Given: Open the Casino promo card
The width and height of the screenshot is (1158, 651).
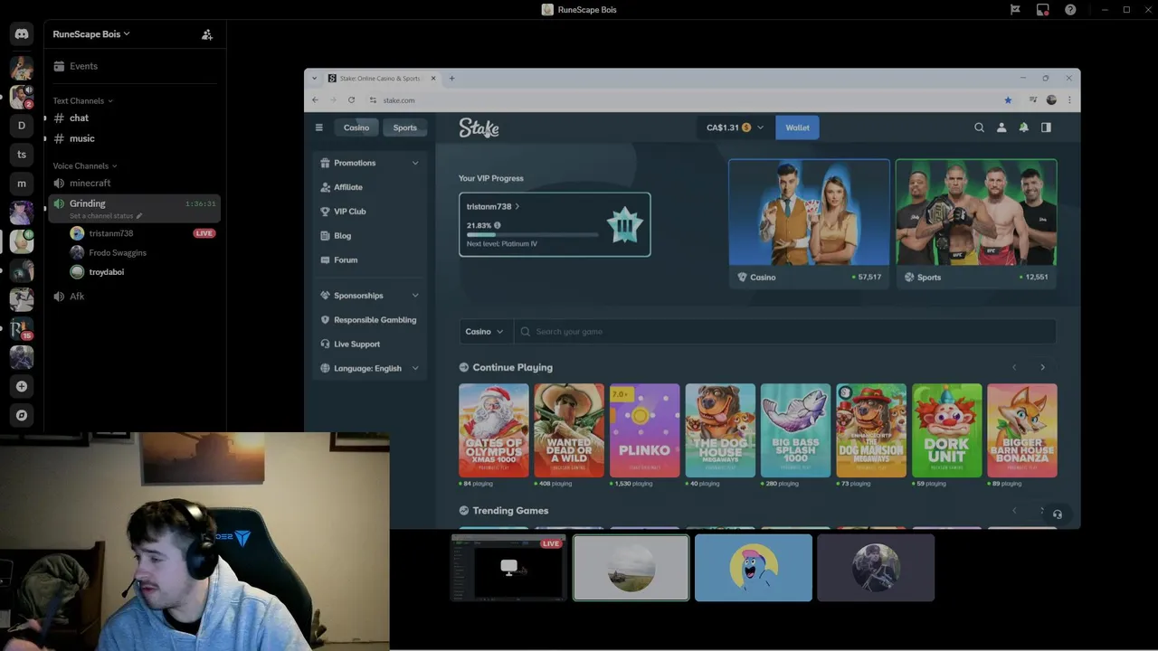Looking at the screenshot, I should tap(809, 223).
